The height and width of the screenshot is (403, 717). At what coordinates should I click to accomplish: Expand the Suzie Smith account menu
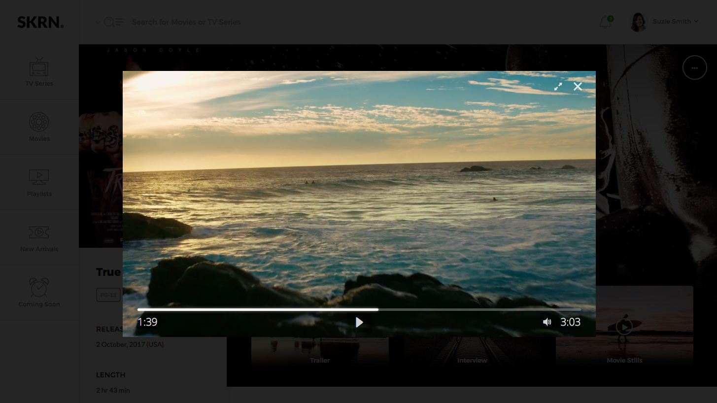click(695, 22)
